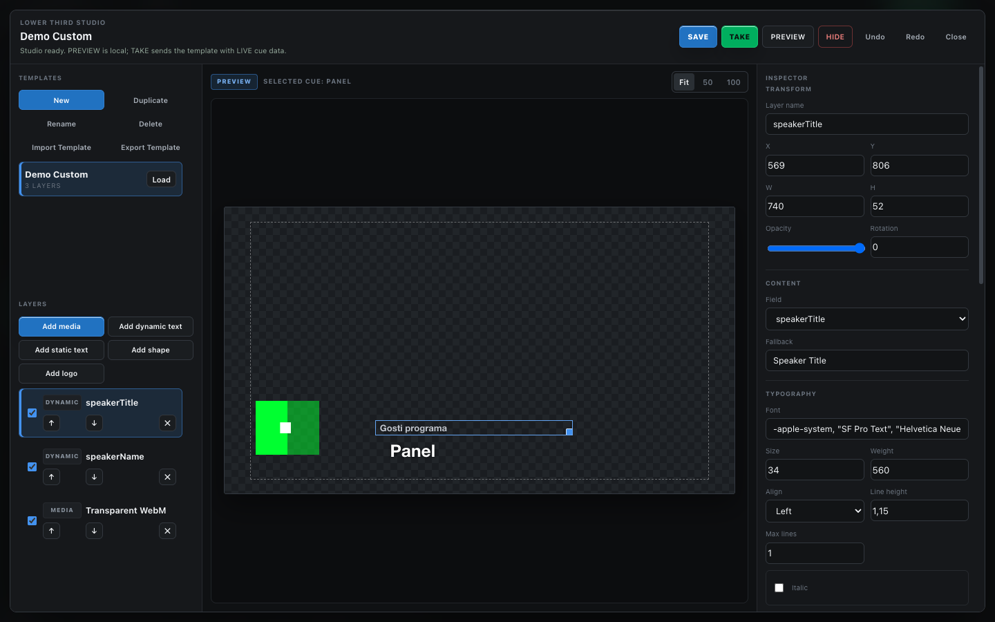This screenshot has width=995, height=622.
Task: Select the Transparent WebM layer row
Action: click(100, 520)
